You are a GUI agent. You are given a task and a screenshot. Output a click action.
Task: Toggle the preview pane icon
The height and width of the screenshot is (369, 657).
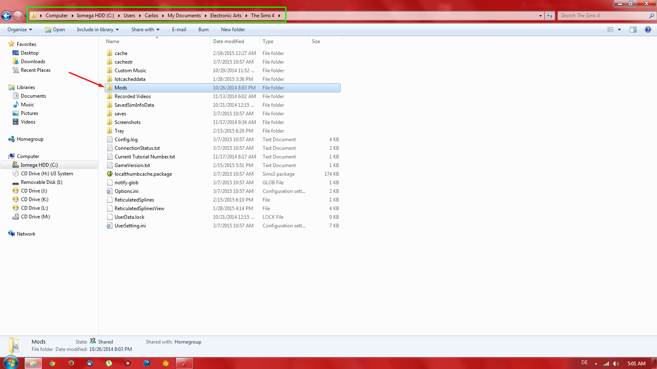point(633,30)
